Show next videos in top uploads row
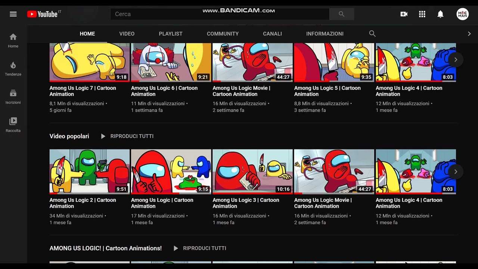 pyautogui.click(x=456, y=60)
